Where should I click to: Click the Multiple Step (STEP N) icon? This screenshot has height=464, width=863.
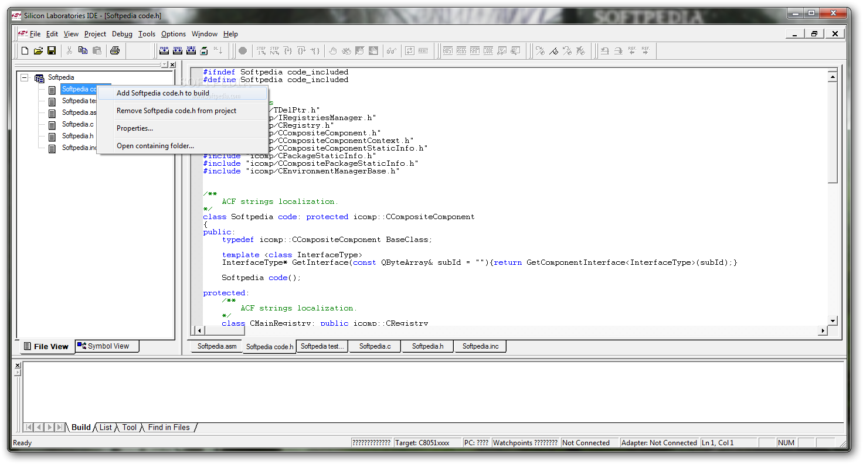274,51
